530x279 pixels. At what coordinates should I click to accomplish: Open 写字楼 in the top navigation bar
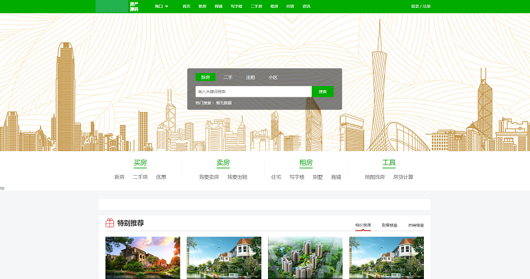click(236, 7)
